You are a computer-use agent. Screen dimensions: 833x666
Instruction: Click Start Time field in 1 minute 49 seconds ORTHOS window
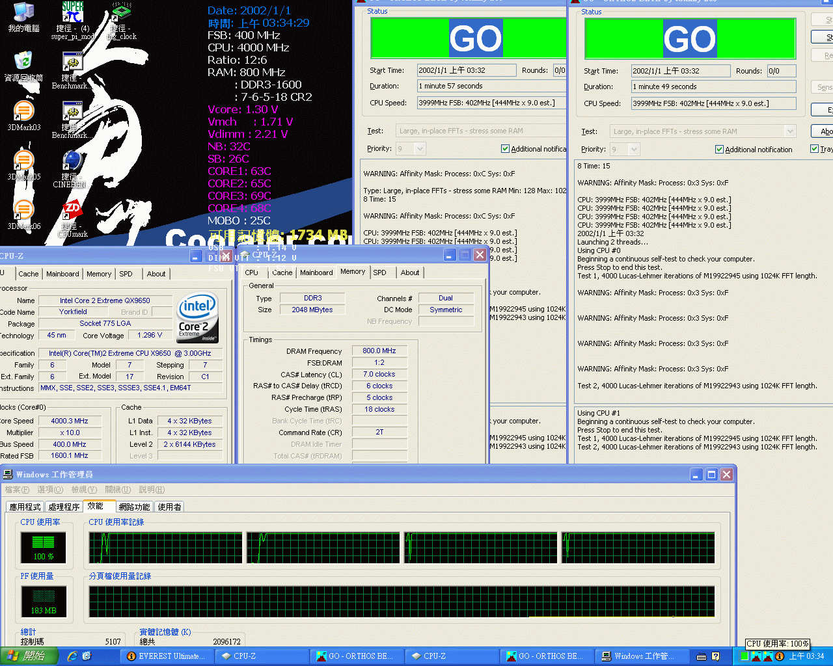681,71
